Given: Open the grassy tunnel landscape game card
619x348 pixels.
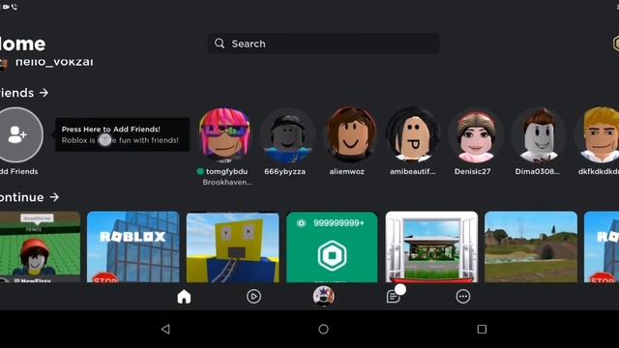Looking at the screenshot, I should (531, 247).
